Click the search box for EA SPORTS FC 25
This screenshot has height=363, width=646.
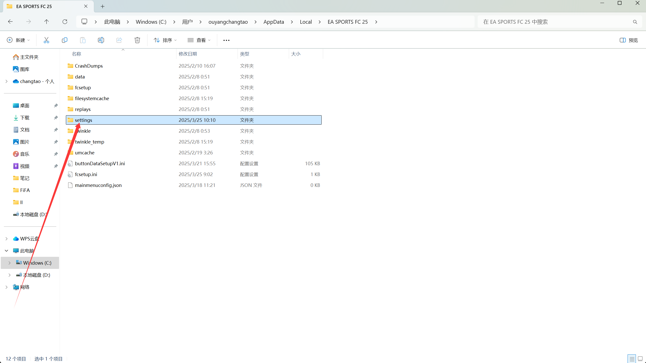pyautogui.click(x=555, y=22)
